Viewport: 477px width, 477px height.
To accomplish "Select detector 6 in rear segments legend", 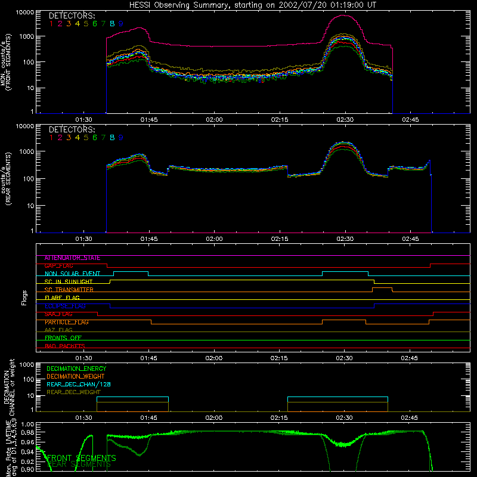I will [95, 138].
